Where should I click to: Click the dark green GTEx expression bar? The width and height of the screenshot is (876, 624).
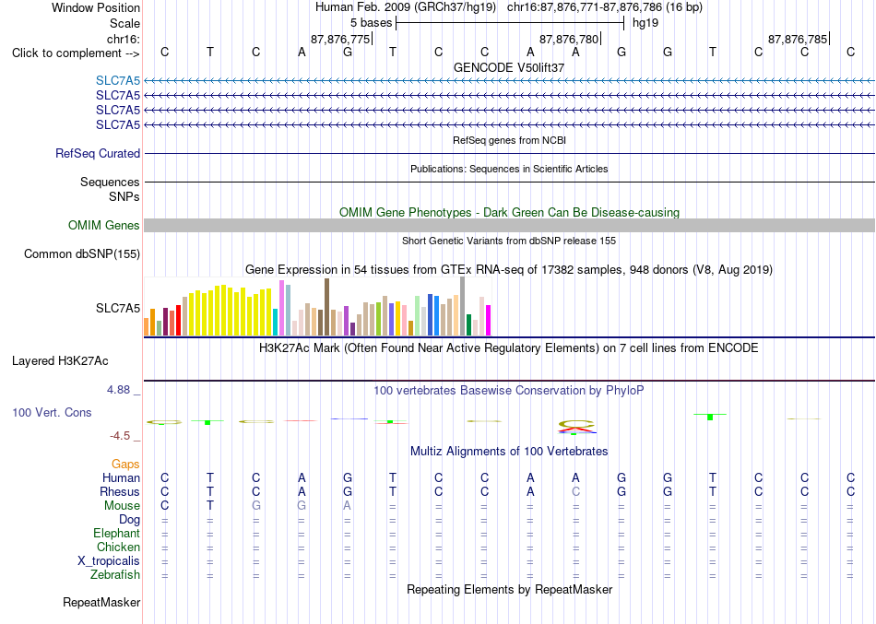point(468,324)
